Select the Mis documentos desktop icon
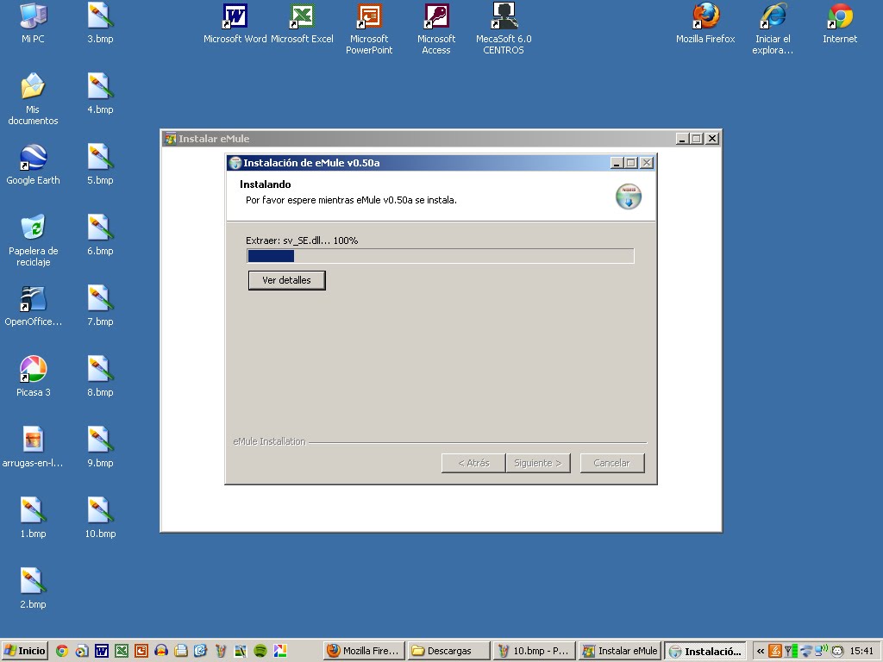The height and width of the screenshot is (662, 883). coord(34,98)
